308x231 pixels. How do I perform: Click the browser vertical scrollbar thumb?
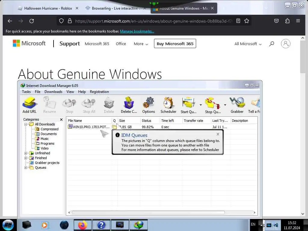(303, 57)
